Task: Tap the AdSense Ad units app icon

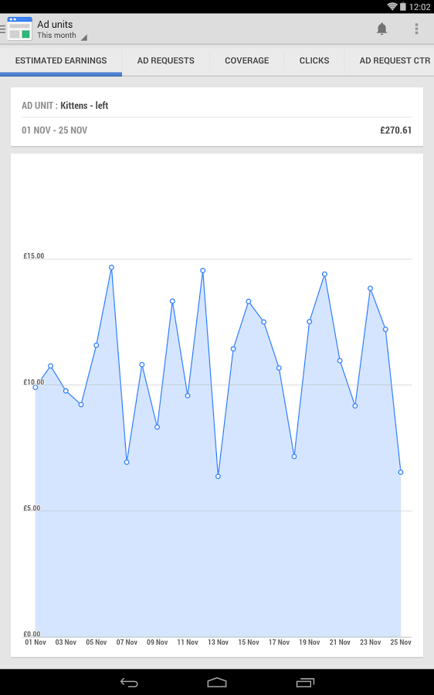Action: (x=19, y=29)
